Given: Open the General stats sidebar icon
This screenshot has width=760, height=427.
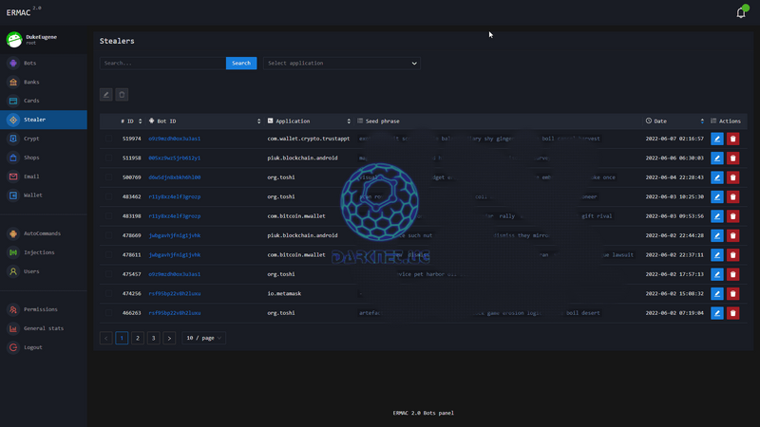Looking at the screenshot, I should tap(13, 328).
